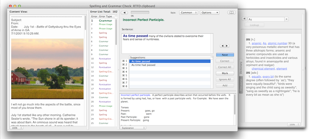Click the back arrow above progress bar
309x139 pixels.
125,13
